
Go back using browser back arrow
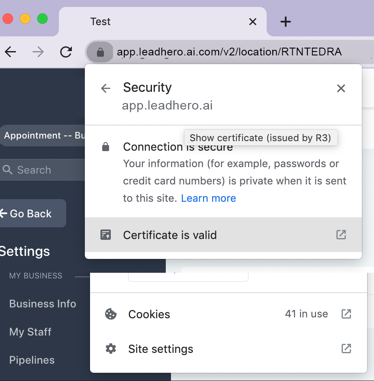click(x=10, y=52)
